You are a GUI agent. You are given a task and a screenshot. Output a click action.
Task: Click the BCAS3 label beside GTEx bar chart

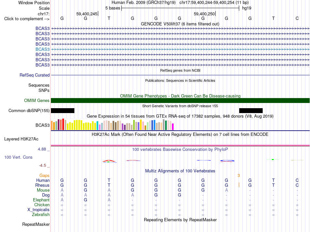pos(42,125)
